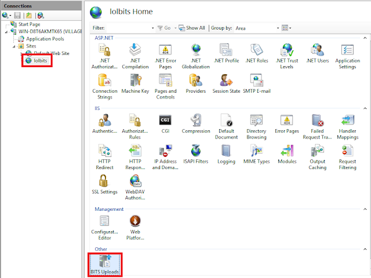Image resolution: width=371 pixels, height=278 pixels.
Task: Open Directory Browsing feature
Action: [256, 127]
